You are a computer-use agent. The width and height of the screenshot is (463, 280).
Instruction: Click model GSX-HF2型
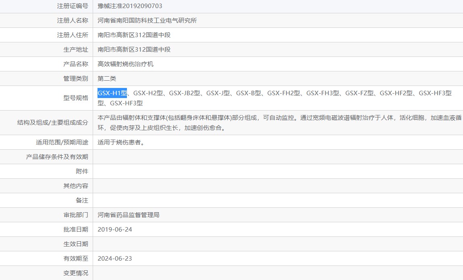coord(396,93)
